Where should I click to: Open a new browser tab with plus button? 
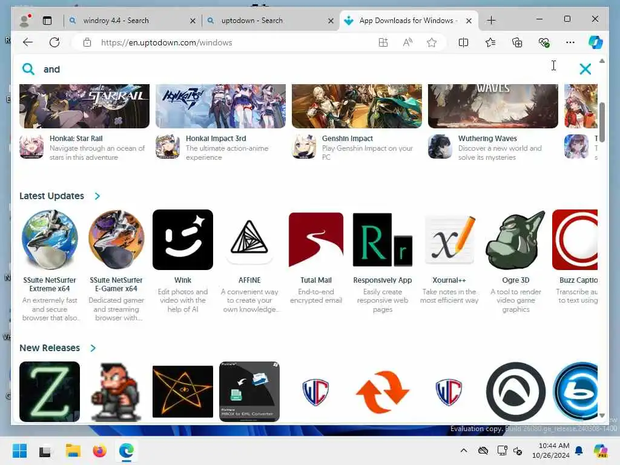pos(491,21)
